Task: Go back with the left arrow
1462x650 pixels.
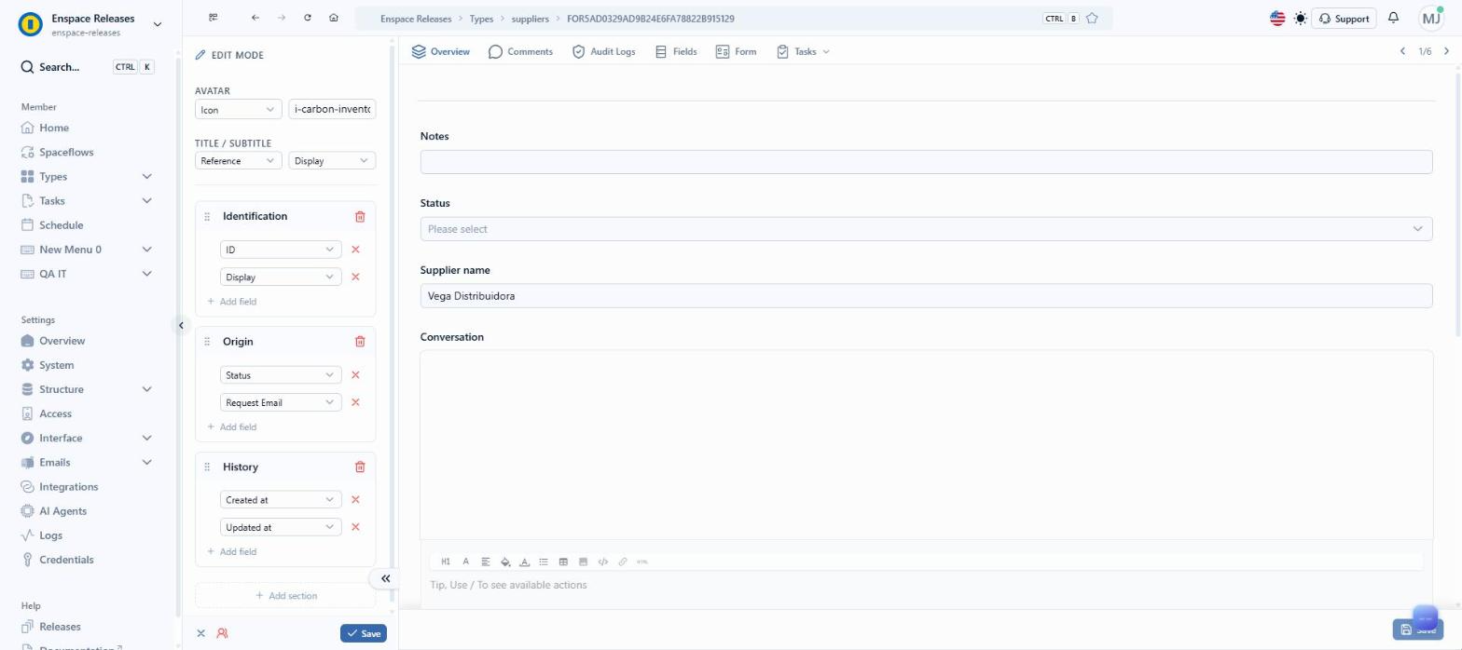Action: [255, 18]
